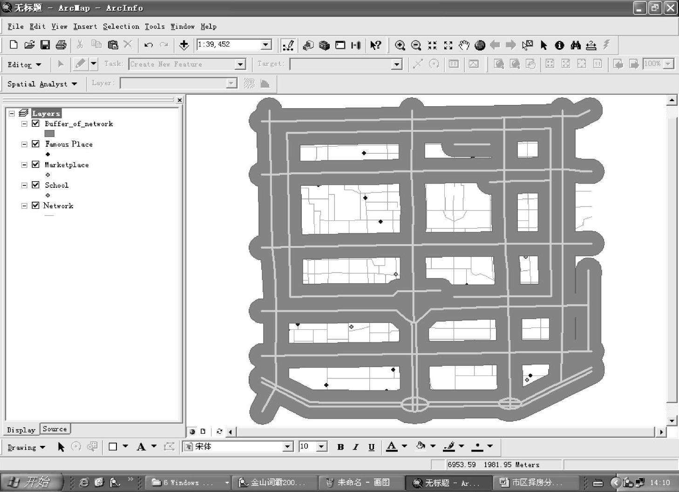Click the Buffer_of_network gray symbol swatch

49,134
